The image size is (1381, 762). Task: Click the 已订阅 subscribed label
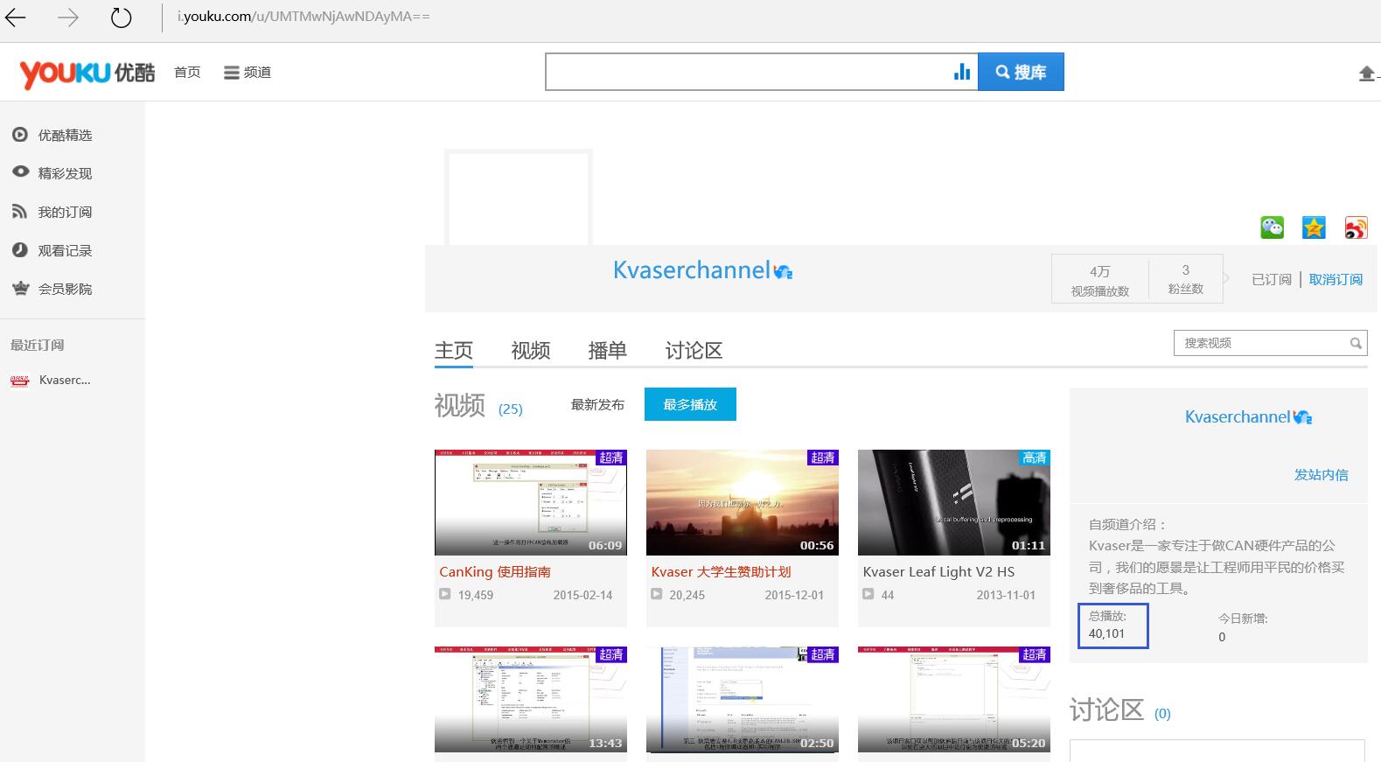click(1271, 279)
